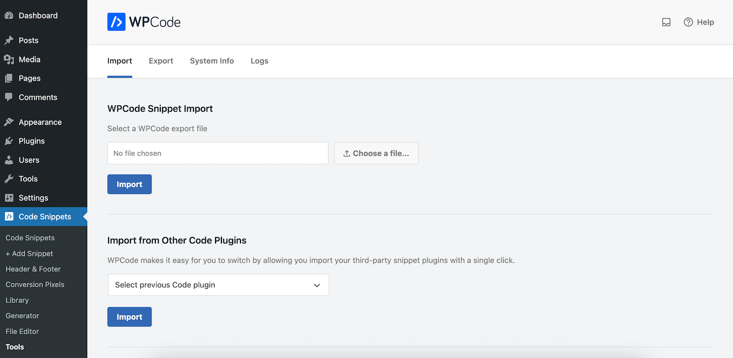The width and height of the screenshot is (733, 358).
Task: Expand the Select previous Code plugin dropdown
Action: (218, 285)
